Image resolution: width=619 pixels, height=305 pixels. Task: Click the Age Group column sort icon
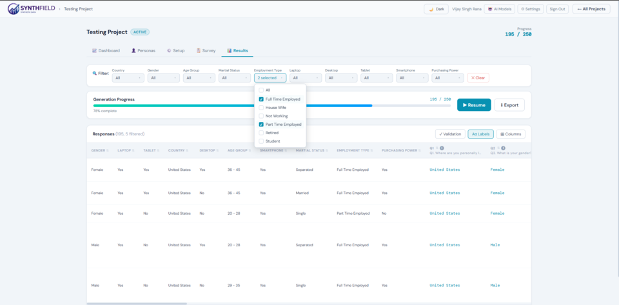click(x=250, y=150)
